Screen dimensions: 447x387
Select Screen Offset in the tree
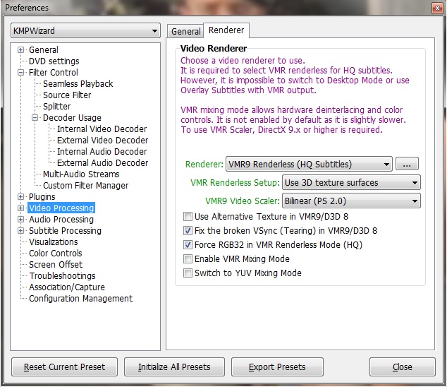[56, 265]
